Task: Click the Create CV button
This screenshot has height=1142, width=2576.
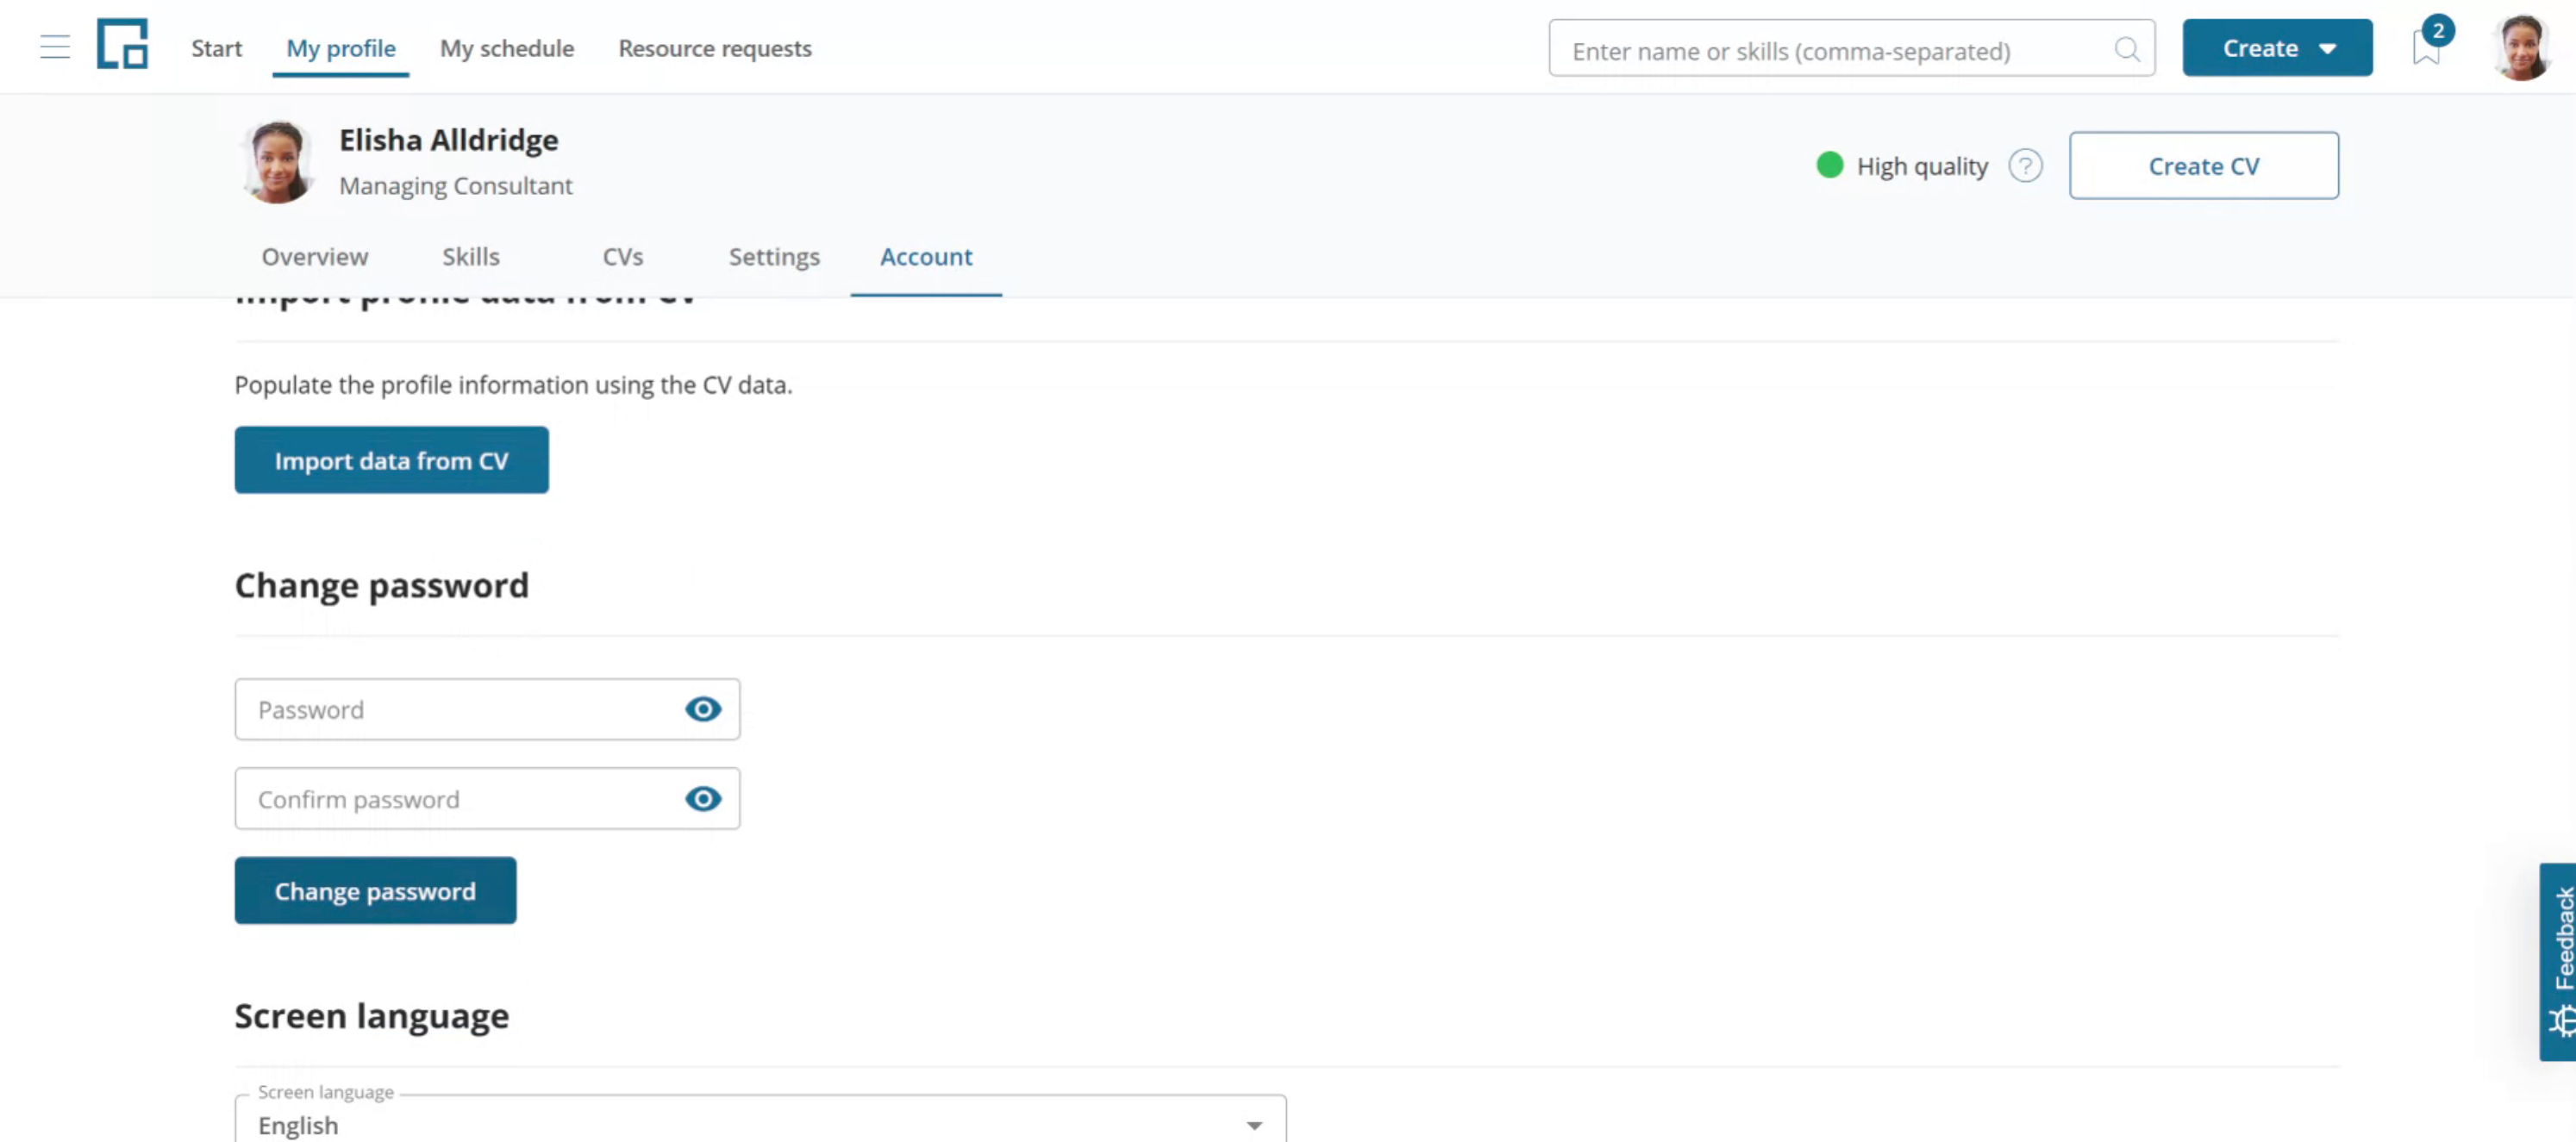Action: [2203, 166]
